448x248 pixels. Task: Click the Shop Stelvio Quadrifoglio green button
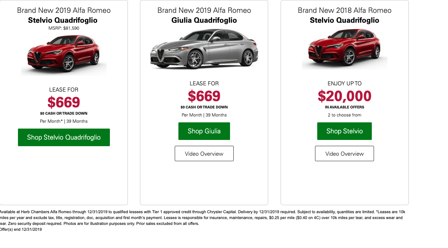click(64, 137)
